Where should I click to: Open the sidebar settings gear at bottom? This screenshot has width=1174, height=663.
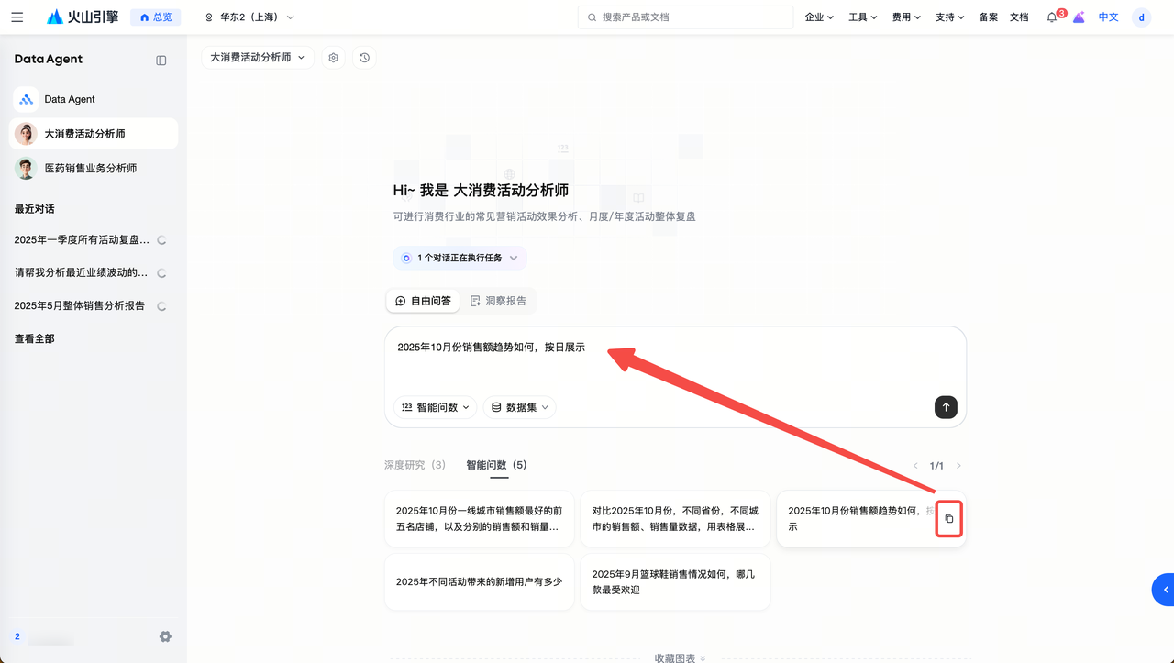click(165, 636)
